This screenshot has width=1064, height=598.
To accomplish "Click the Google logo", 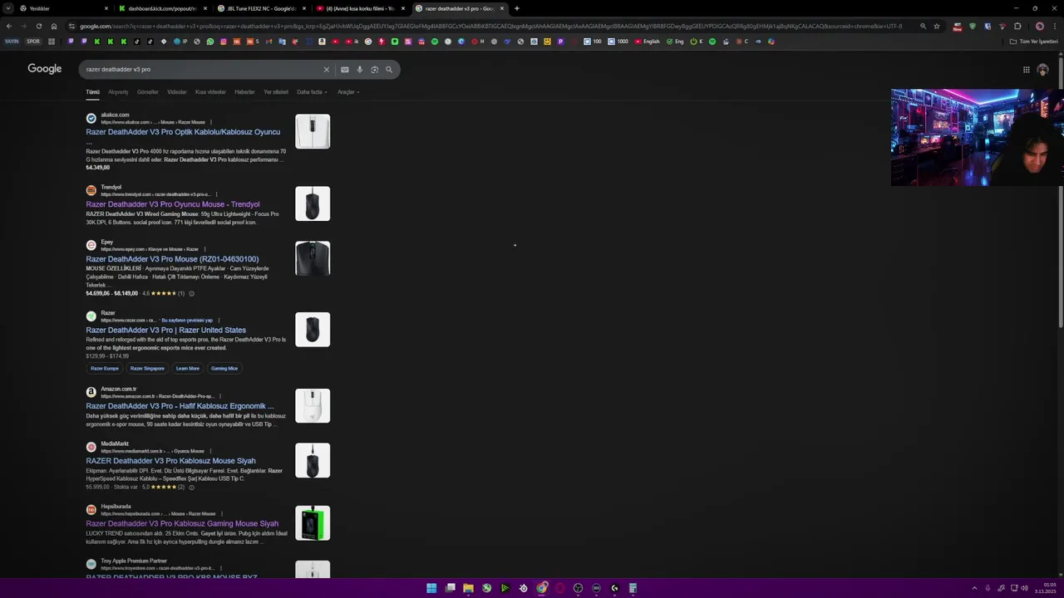I will point(45,69).
